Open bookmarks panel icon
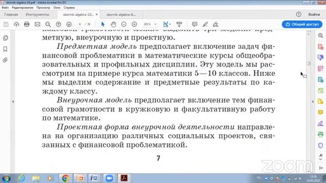This screenshot has height=183, width=326. (6, 49)
